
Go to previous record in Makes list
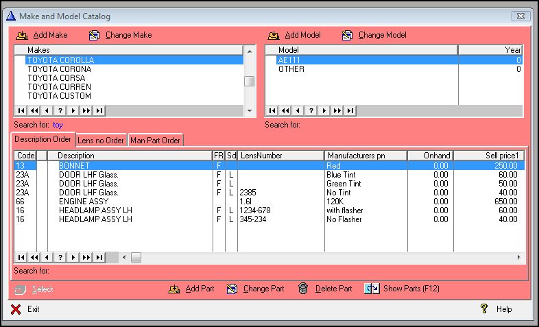tap(47, 110)
